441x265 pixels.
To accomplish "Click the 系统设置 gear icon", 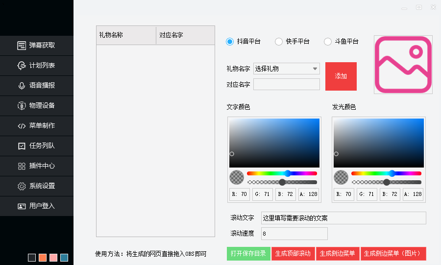I will (22, 186).
